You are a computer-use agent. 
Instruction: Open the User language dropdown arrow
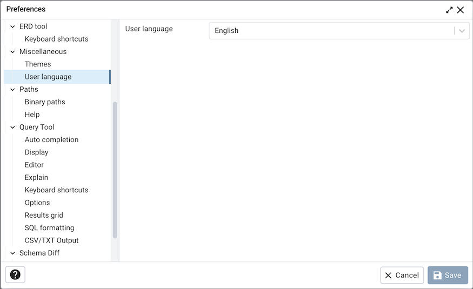pyautogui.click(x=462, y=31)
